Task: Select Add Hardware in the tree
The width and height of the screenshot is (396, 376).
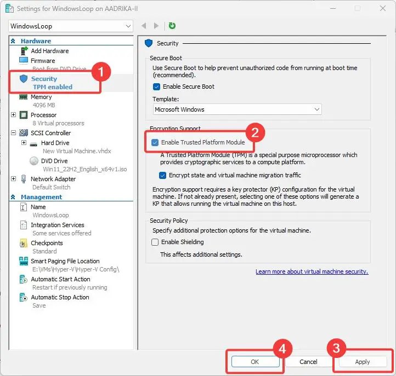Action: pos(50,51)
